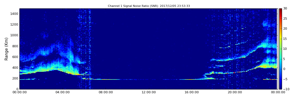This screenshot has height=104, width=294.
Task: Click the colorbar label 10
Action: 285,49
